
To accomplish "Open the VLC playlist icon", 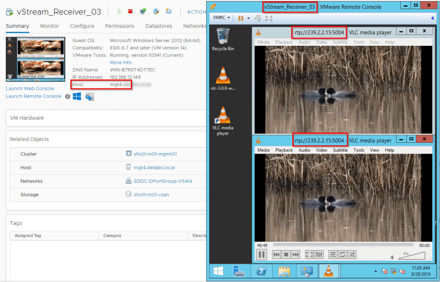I will pos(332,254).
